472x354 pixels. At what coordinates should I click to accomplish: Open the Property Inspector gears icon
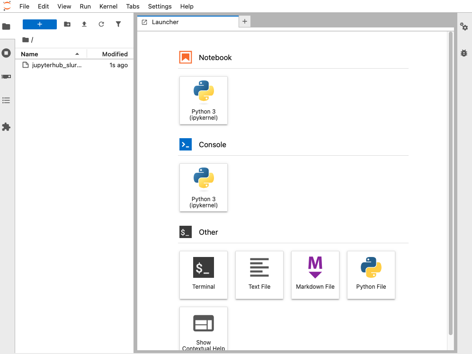[x=464, y=27]
